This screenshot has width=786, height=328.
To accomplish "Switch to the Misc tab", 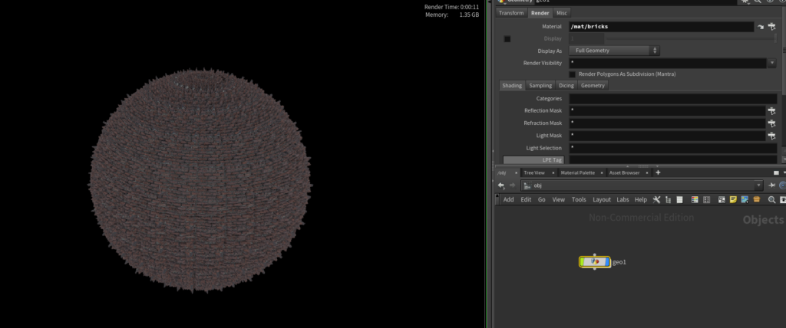I will (x=562, y=13).
